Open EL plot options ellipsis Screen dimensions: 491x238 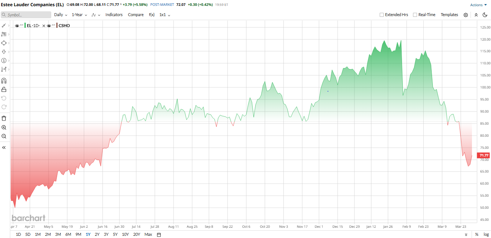pos(22,26)
